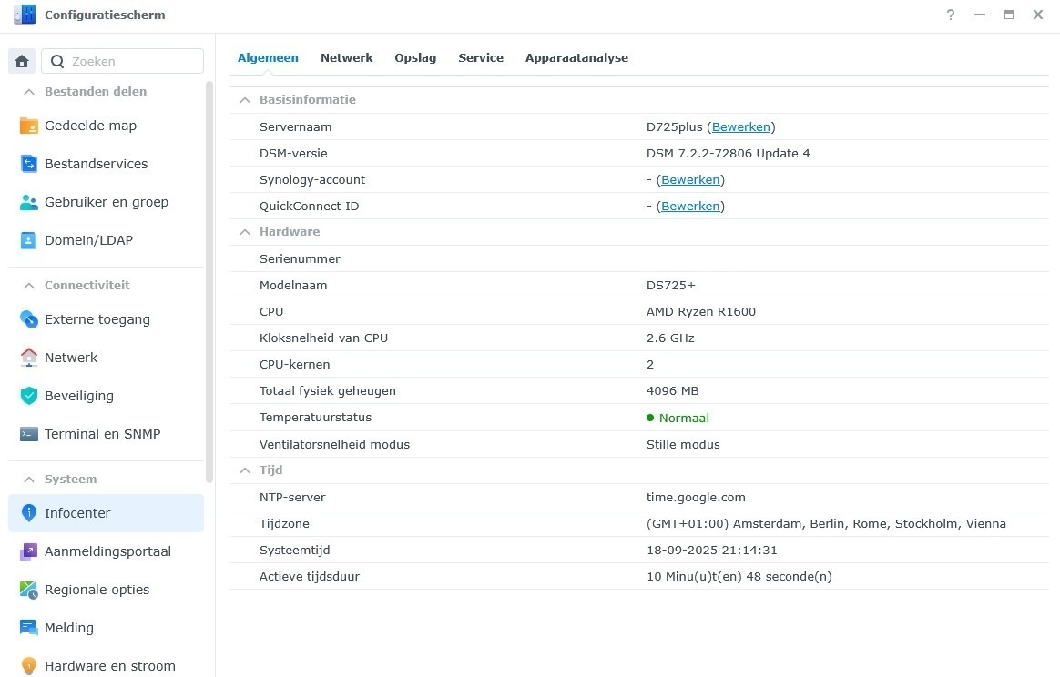
Task: Focus the Zoeken search field
Action: (122, 61)
